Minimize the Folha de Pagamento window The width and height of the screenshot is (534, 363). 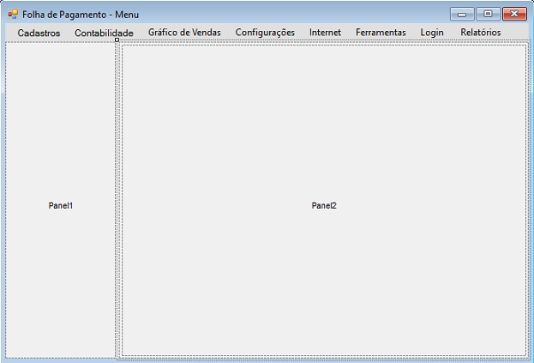pyautogui.click(x=462, y=14)
